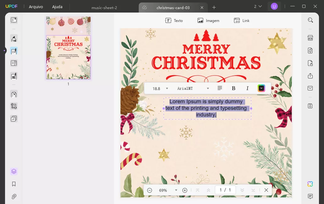The height and width of the screenshot is (204, 324).
Task: Open the Protect PDF tool
Action: point(310,63)
